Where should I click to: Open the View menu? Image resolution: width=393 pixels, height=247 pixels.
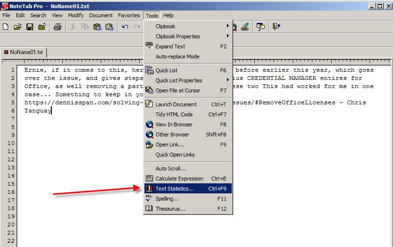(x=57, y=15)
